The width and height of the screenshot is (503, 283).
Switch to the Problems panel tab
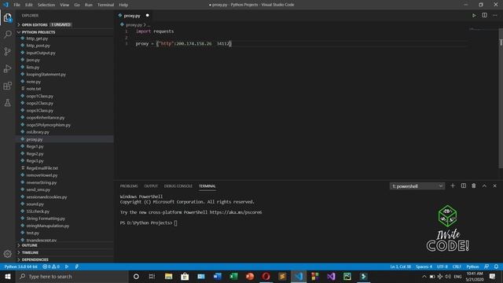pos(129,186)
